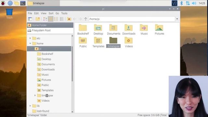The image size is (208, 117).
Task: Click the timelapse taskbar window button
Action: click(x=44, y=3)
